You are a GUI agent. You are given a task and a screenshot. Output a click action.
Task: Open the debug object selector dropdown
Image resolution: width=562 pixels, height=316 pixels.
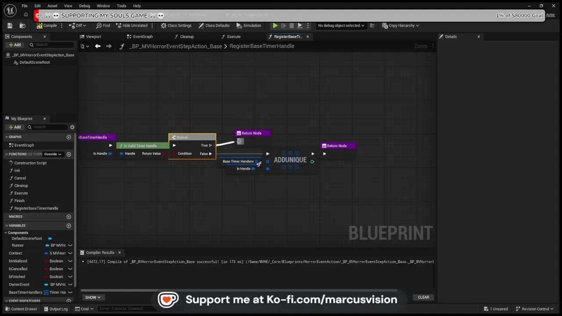coord(341,25)
